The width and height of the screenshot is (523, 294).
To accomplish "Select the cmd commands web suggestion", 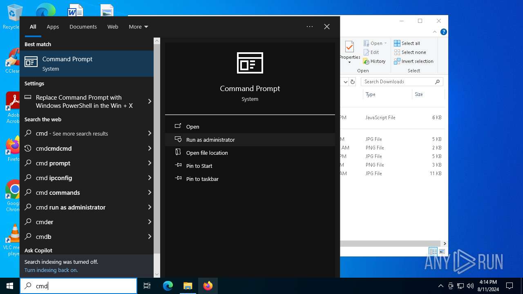I will 82,192.
